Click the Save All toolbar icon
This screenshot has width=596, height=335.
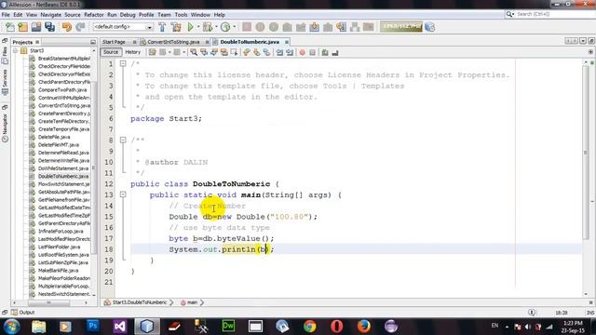[49, 27]
